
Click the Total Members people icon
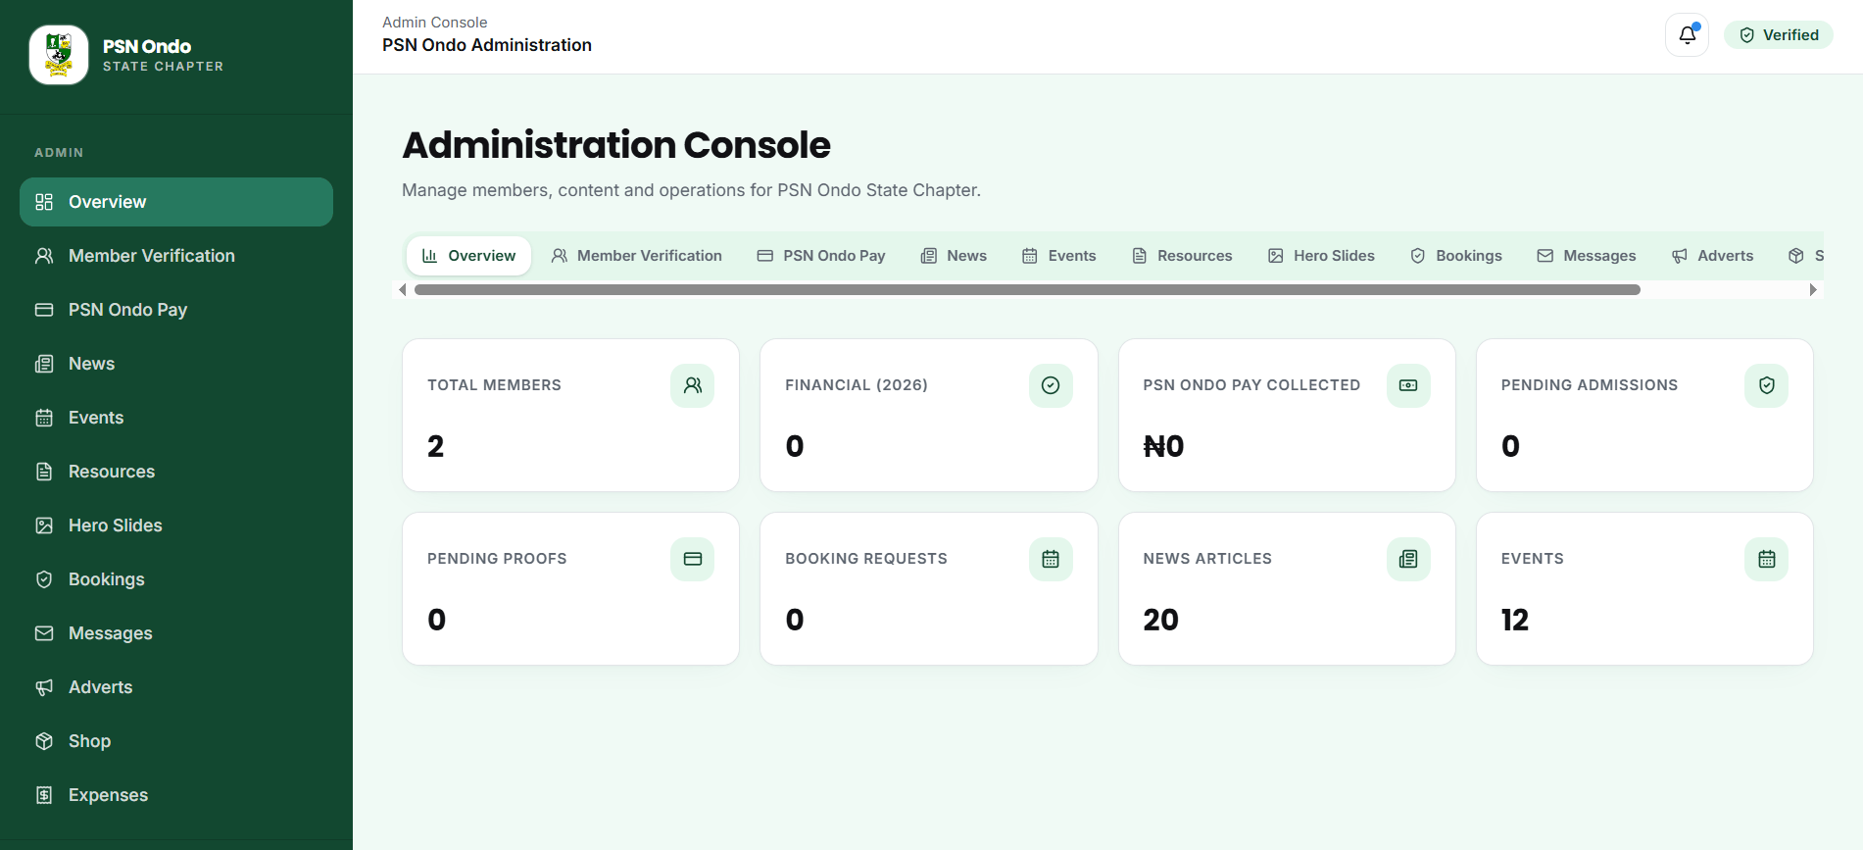pos(693,385)
